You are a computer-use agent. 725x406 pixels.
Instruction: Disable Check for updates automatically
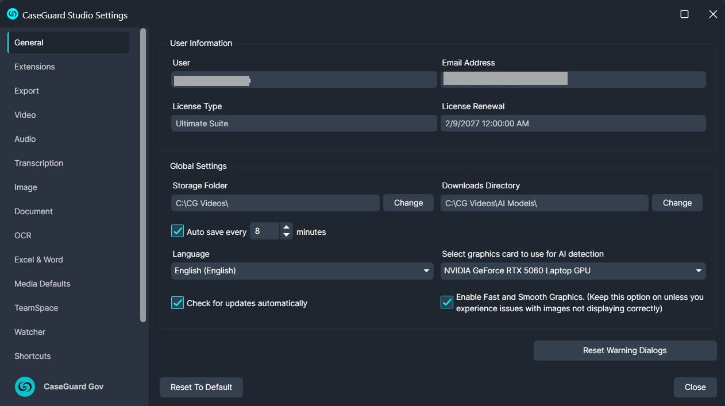tap(178, 303)
